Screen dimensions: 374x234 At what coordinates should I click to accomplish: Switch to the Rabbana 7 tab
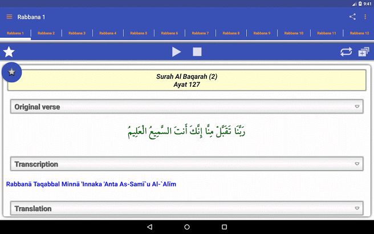(200, 33)
